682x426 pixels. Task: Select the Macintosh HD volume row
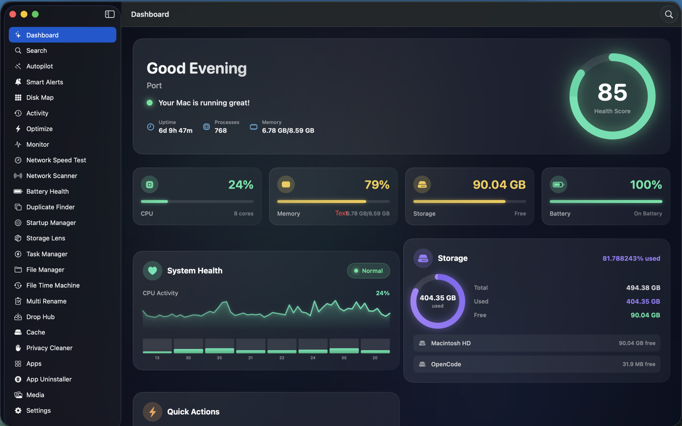click(537, 343)
